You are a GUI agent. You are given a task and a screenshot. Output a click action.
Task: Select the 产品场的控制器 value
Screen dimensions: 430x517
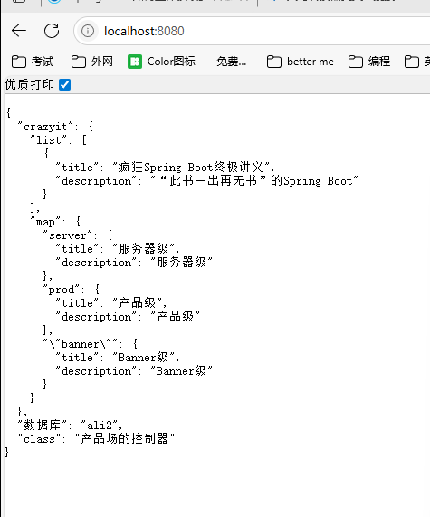tap(124, 439)
